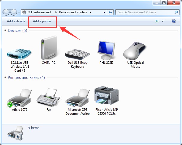Select the Microsoft XPS Document Writer icon
The height and width of the screenshot is (145, 182).
pos(77,98)
